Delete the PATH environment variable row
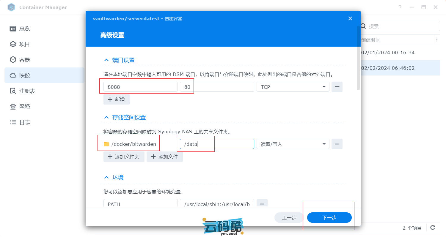 (262, 204)
